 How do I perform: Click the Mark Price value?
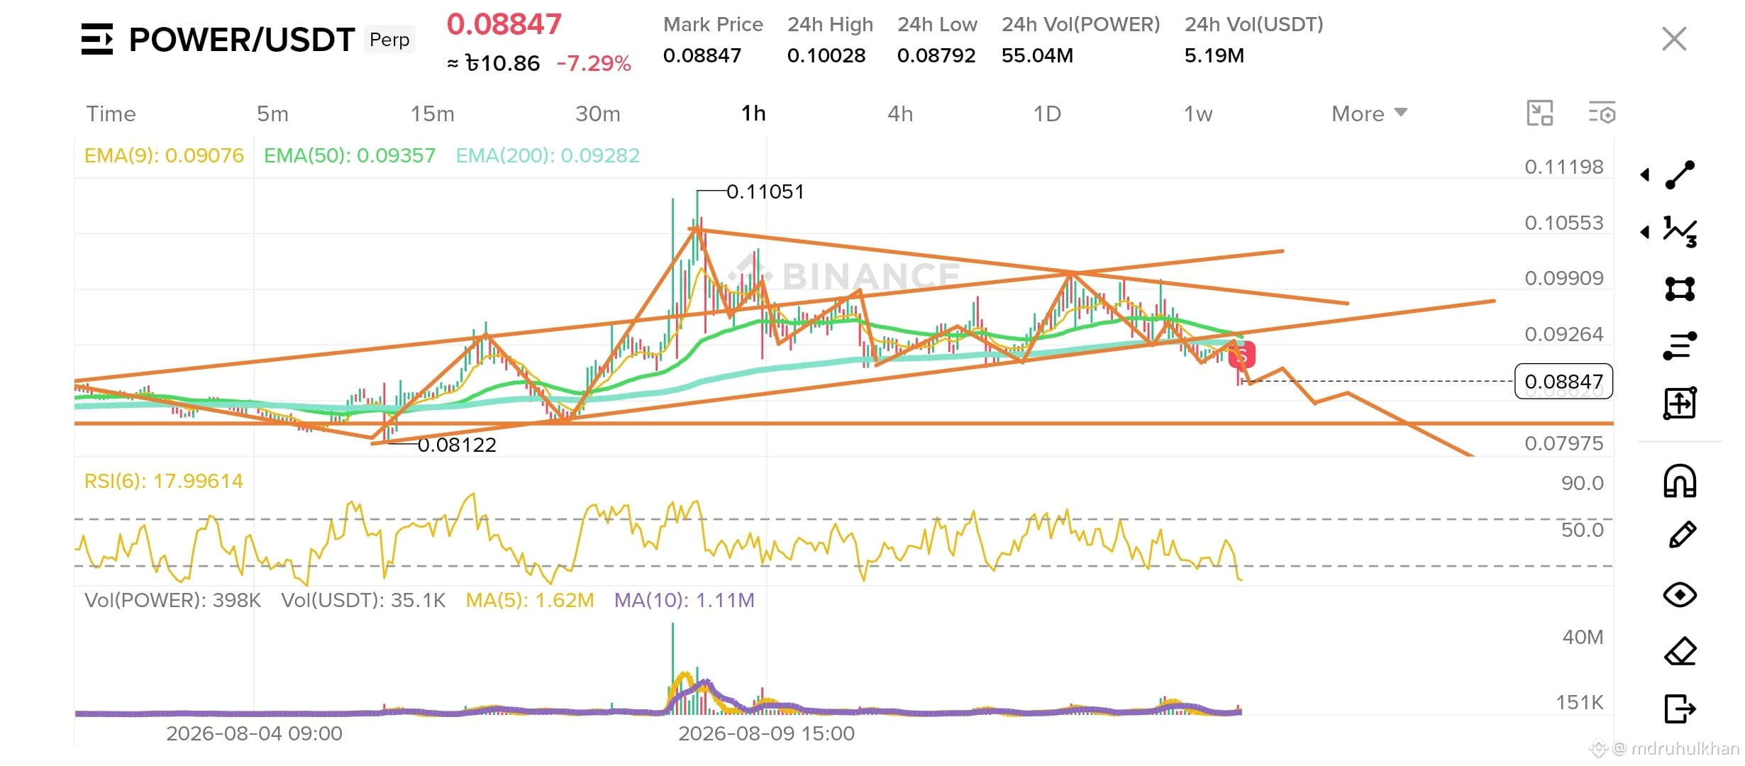(702, 55)
